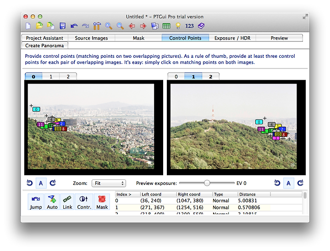The width and height of the screenshot is (330, 251).
Task: Show image 2 in the right pane
Action: [211, 77]
